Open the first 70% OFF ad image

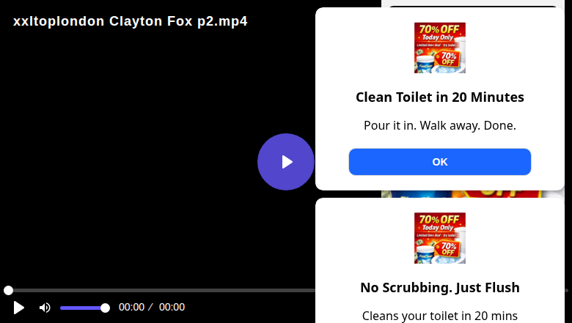click(x=439, y=48)
